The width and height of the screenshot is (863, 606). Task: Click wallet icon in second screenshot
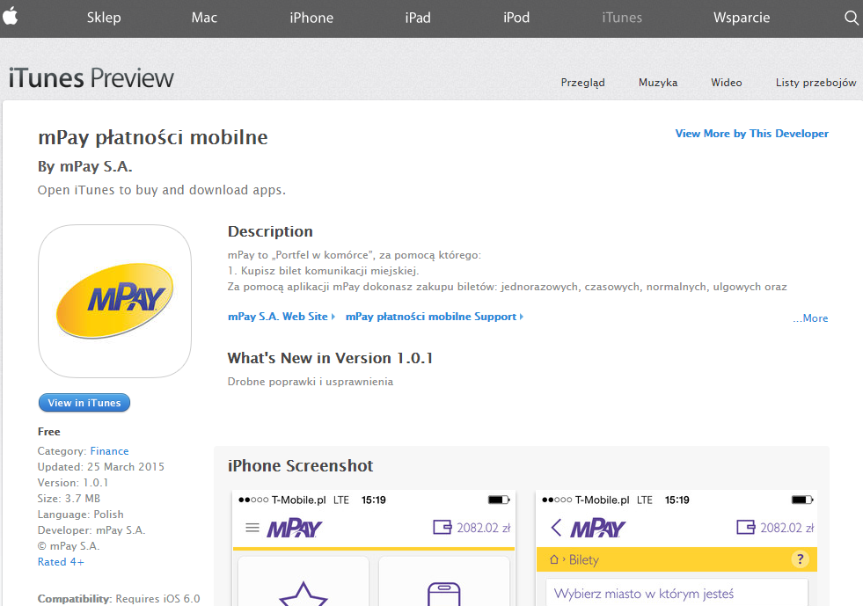click(746, 528)
